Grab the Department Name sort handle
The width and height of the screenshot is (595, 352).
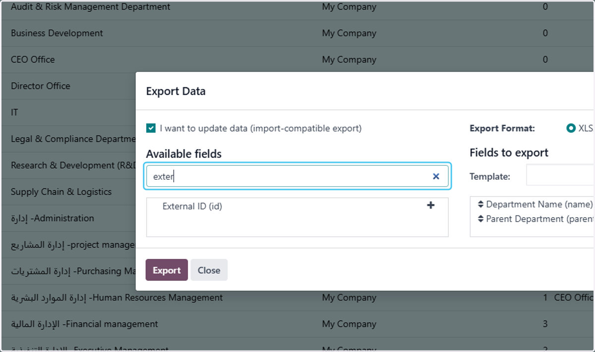click(480, 204)
